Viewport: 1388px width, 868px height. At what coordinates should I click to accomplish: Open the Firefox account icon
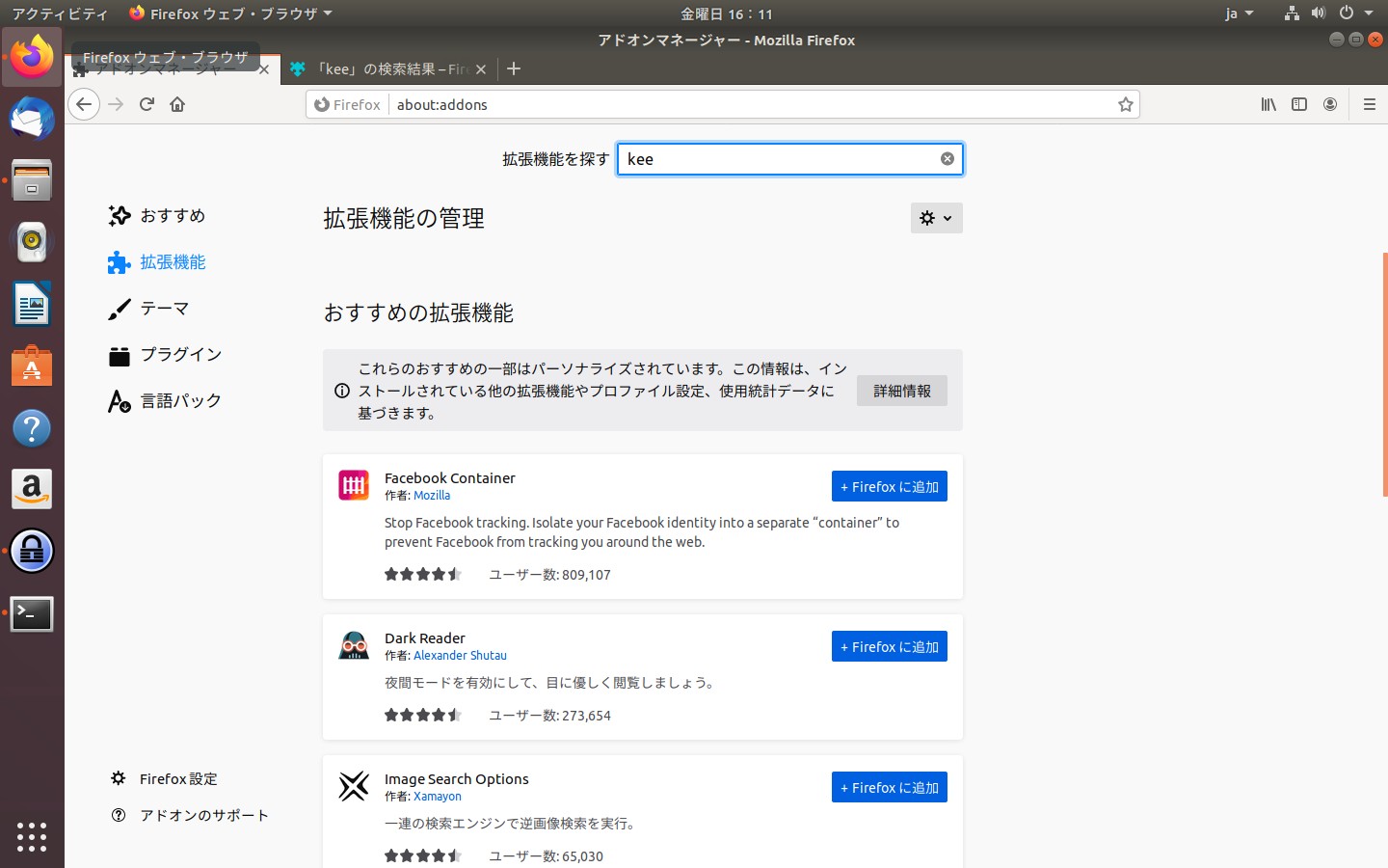tap(1330, 104)
